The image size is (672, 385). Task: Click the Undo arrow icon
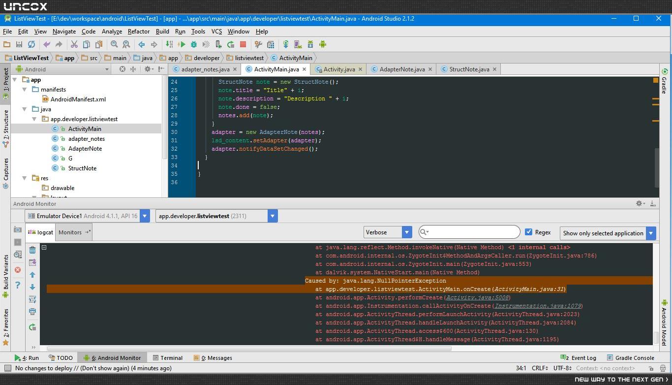pyautogui.click(x=47, y=44)
